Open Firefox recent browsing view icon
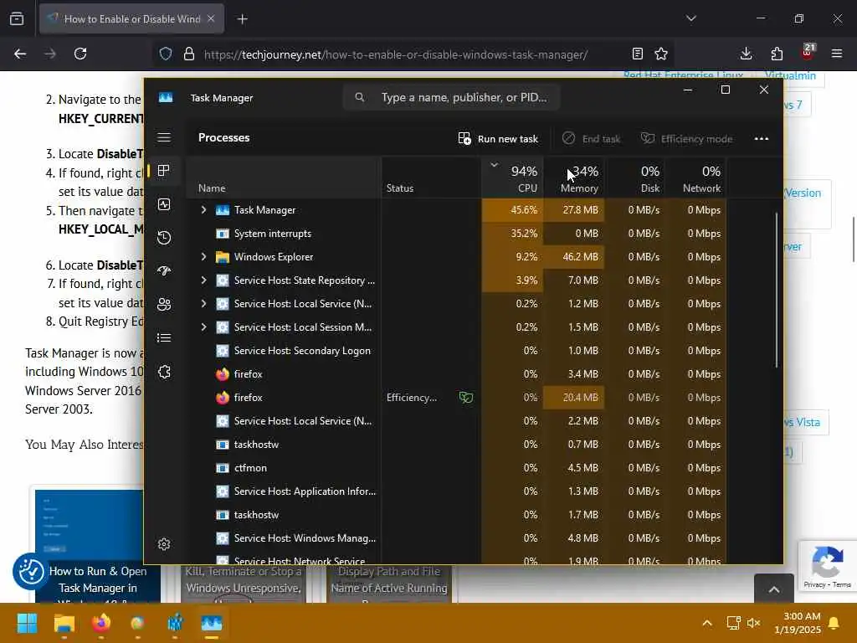857x643 pixels. coord(17,18)
